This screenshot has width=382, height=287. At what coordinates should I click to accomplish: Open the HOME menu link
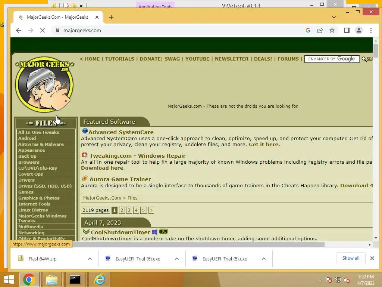(x=92, y=59)
